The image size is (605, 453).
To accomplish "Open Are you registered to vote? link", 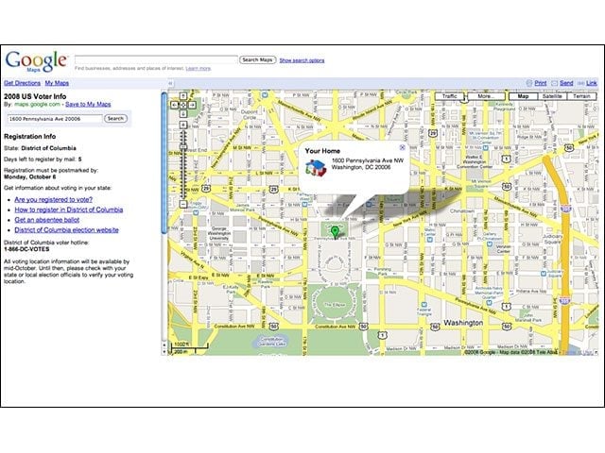I will 54,199.
